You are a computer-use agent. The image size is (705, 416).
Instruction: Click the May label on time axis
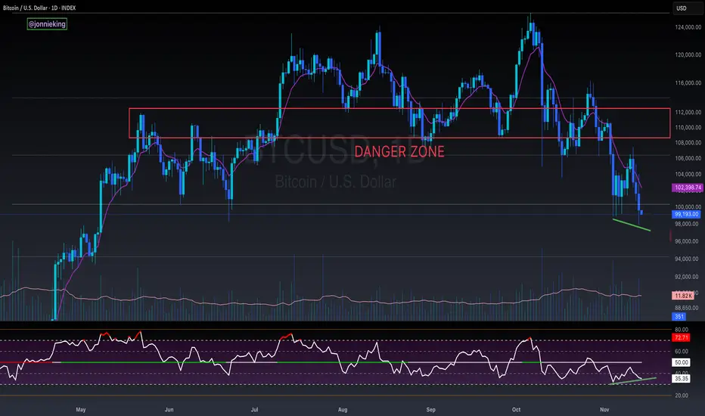[81, 410]
